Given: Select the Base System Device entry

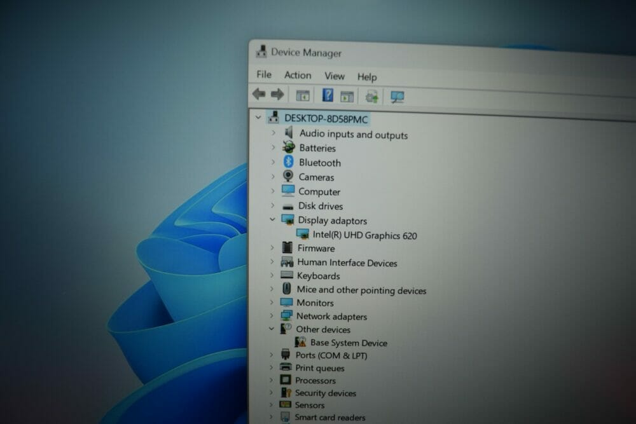Looking at the screenshot, I should pos(349,343).
